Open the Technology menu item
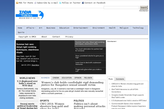The height and width of the screenshot is (109, 164). (x=138, y=28)
